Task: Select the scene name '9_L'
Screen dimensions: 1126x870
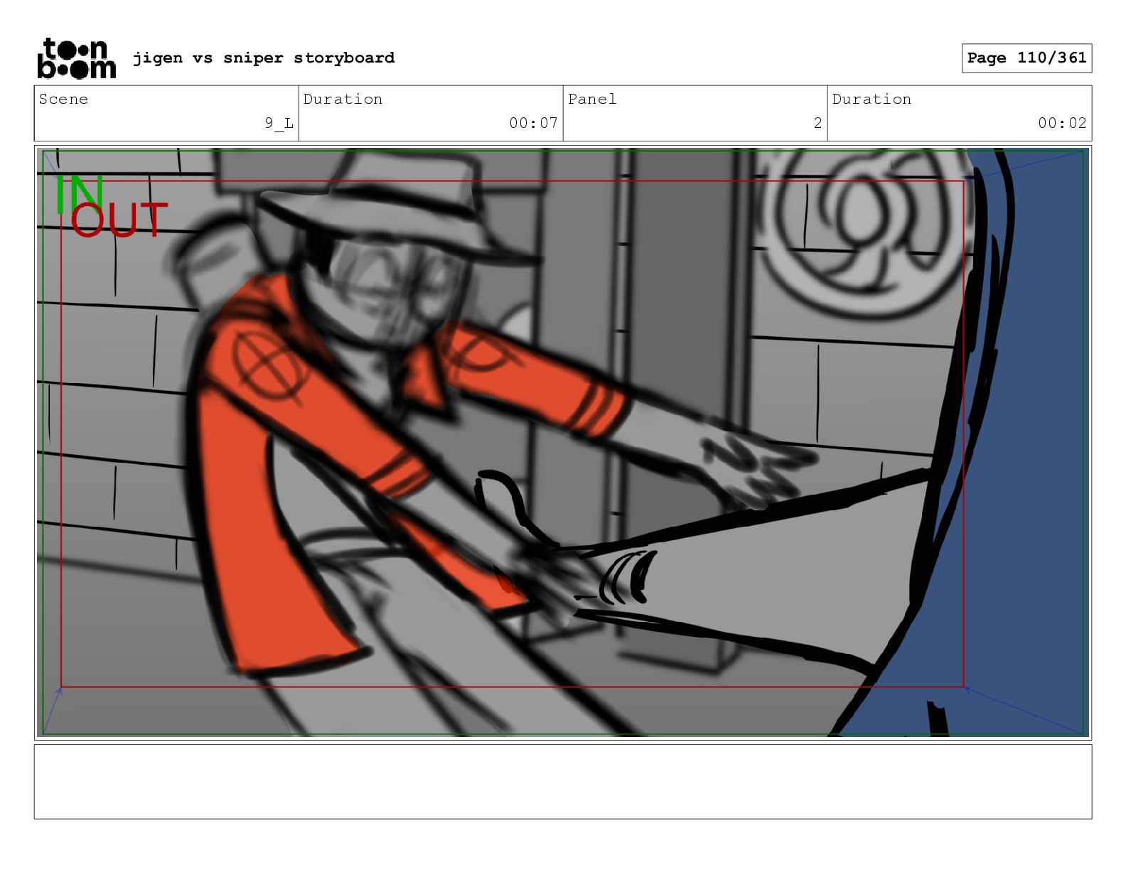Action: (x=279, y=123)
